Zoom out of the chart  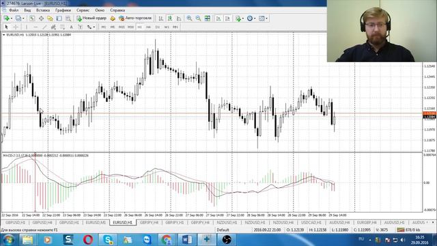[198, 18]
